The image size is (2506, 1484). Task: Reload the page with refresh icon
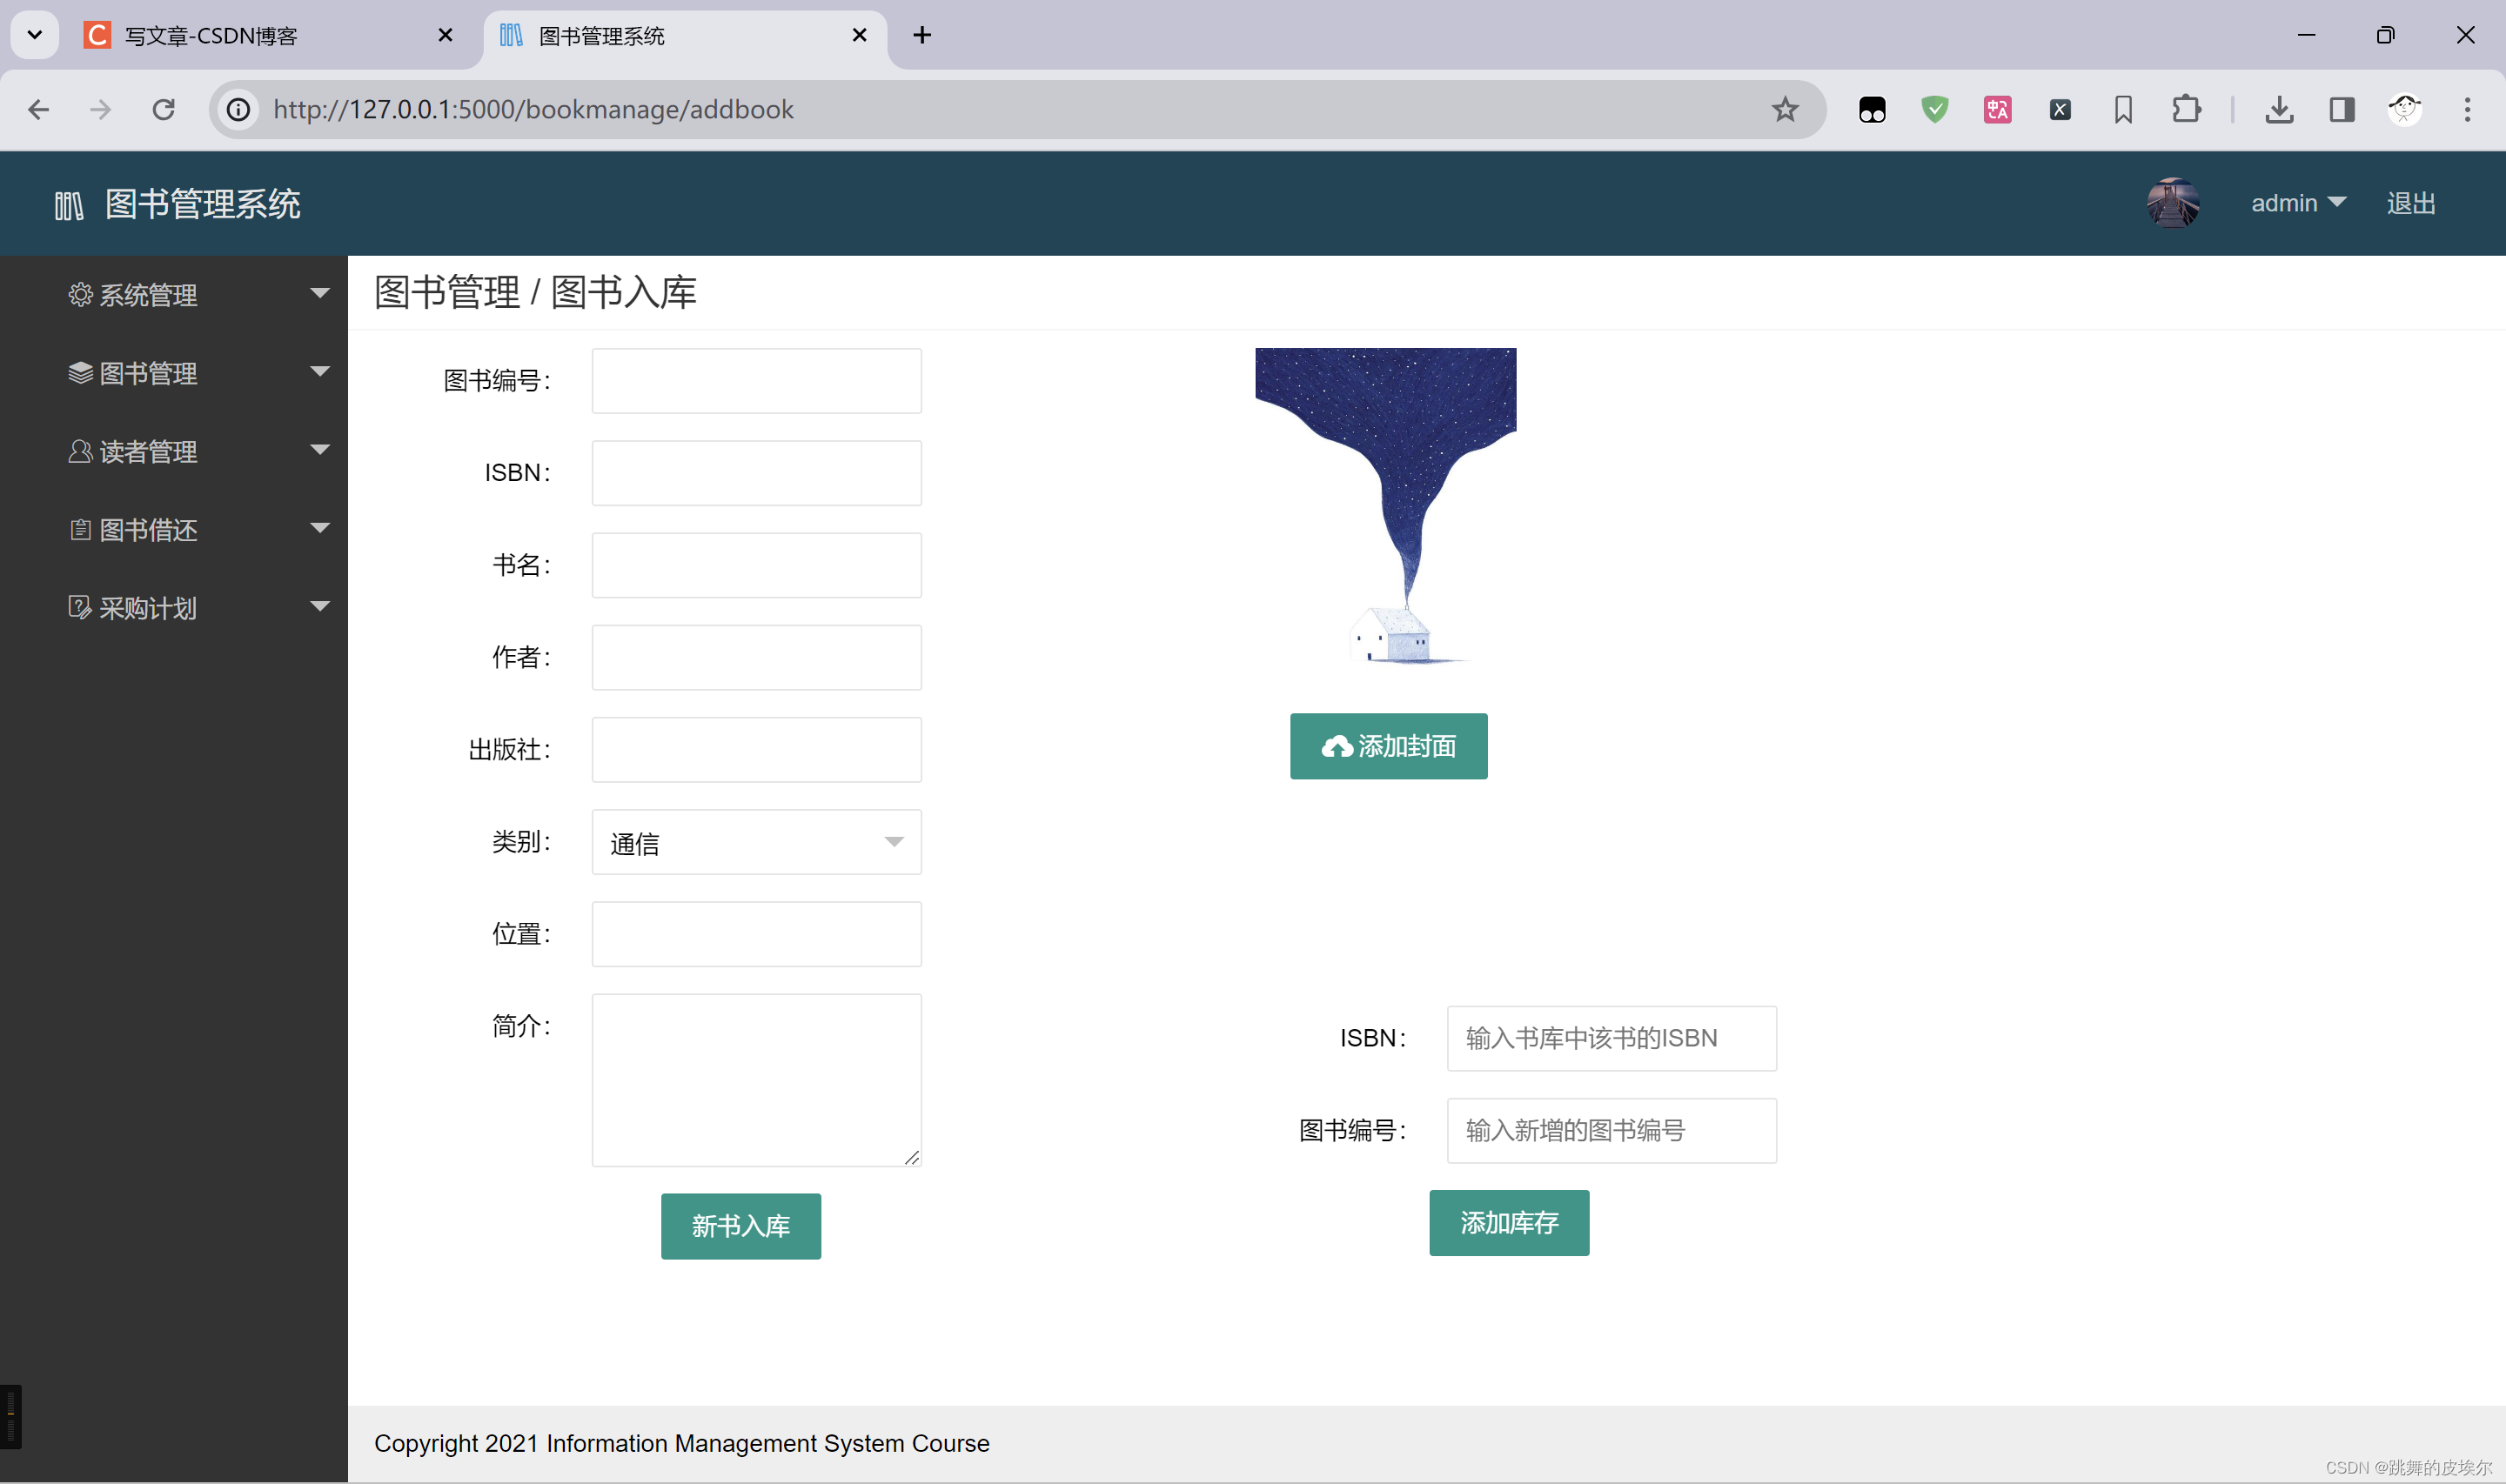(x=164, y=109)
